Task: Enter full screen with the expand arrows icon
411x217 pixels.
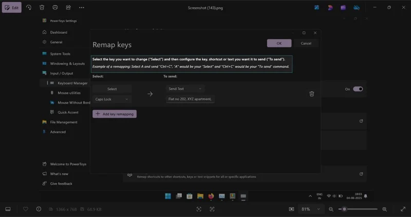Action: pos(403,209)
